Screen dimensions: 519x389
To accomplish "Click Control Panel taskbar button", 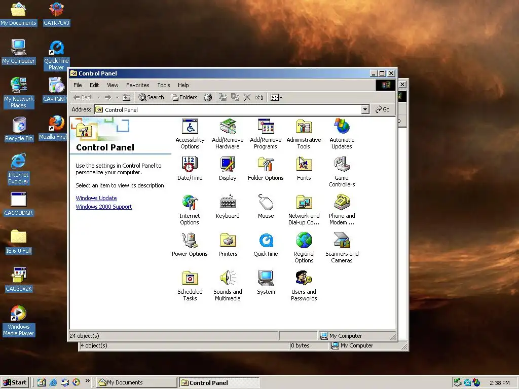I will tap(219, 382).
